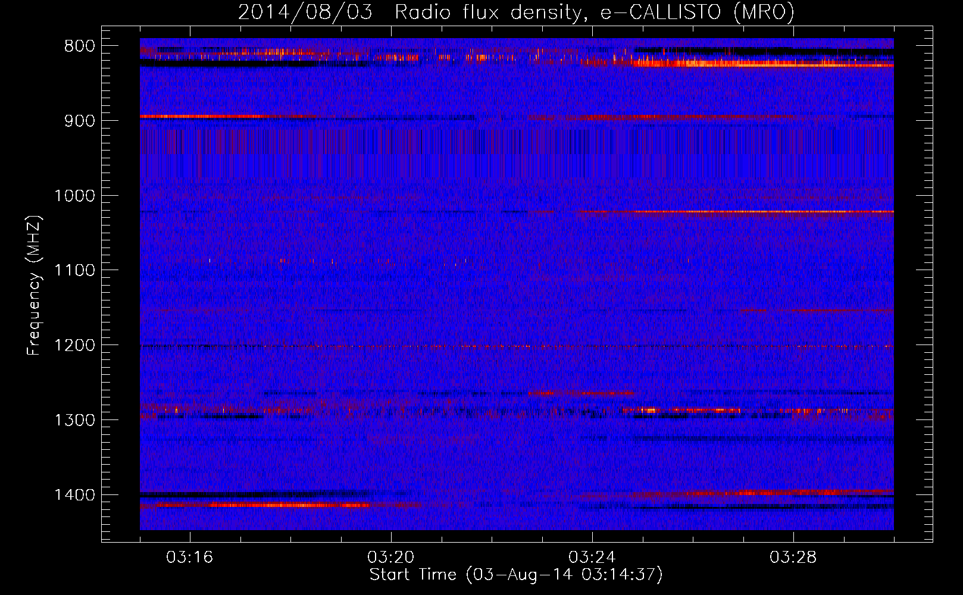This screenshot has height=595, width=963.
Task: Click the 03:20 time tick label
Action: click(391, 558)
